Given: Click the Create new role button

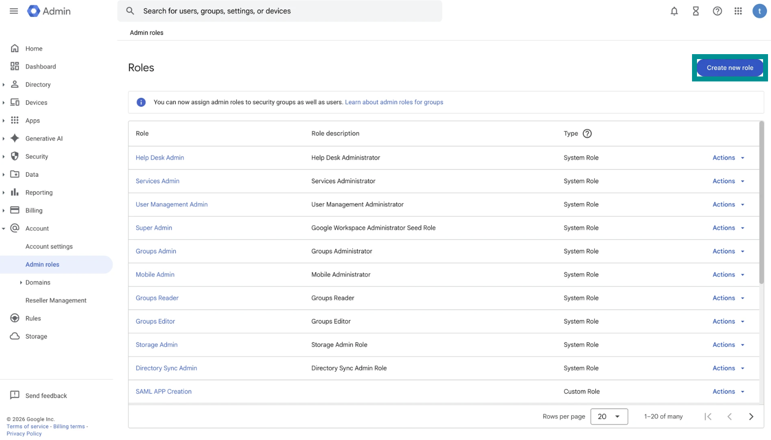Looking at the screenshot, I should click(729, 68).
